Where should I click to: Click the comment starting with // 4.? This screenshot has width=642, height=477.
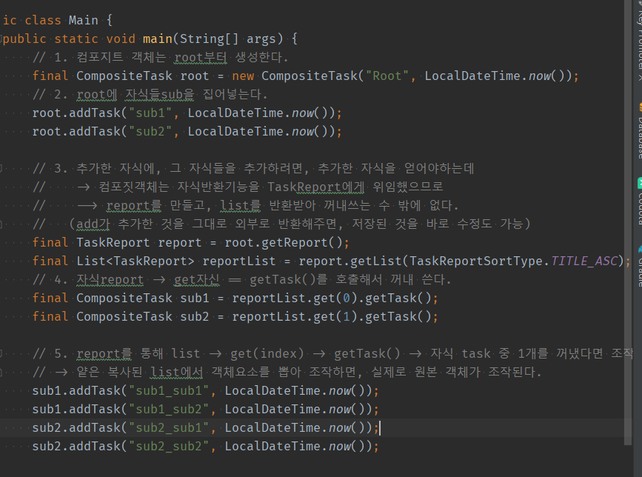tap(241, 280)
